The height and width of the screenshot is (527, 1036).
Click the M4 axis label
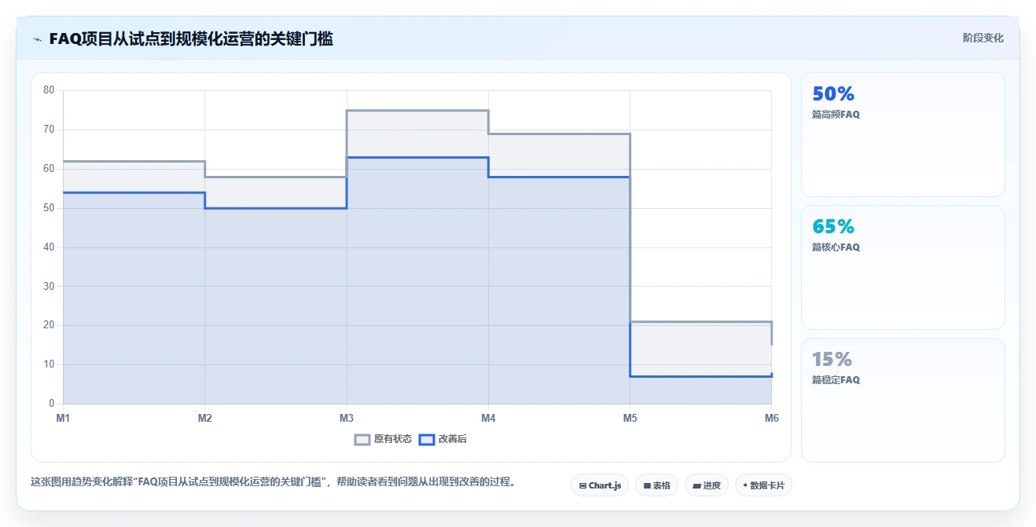488,418
